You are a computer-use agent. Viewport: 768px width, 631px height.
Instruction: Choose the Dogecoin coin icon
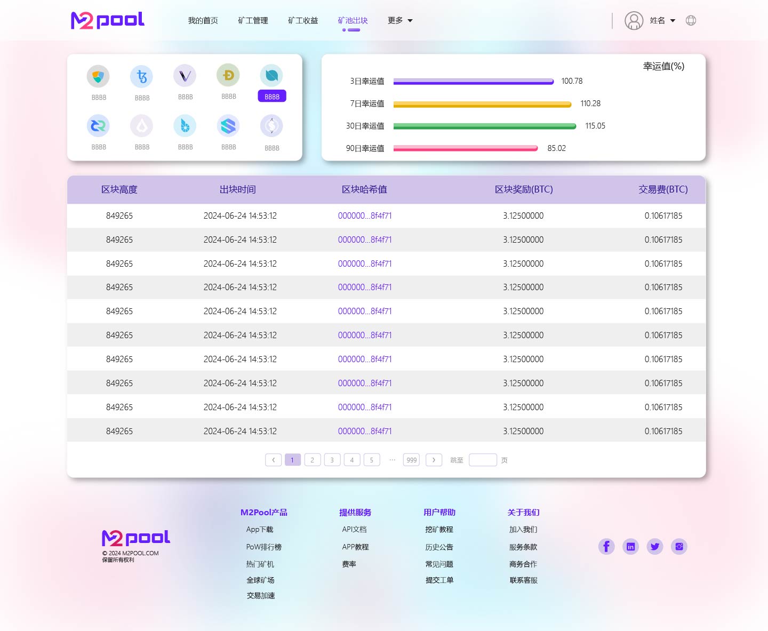click(x=228, y=75)
